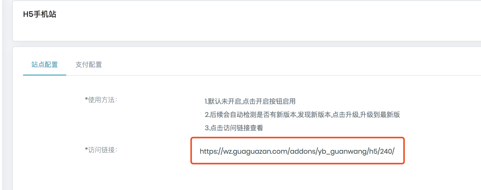The width and height of the screenshot is (481, 190).
Task: Click the h5/240/ end of the URL
Action: point(382,151)
